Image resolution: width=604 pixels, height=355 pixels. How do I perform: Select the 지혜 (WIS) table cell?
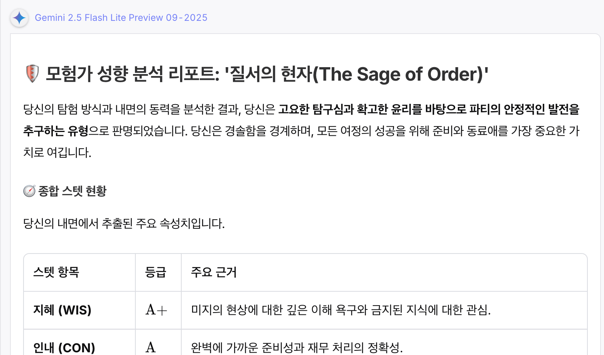(x=62, y=310)
